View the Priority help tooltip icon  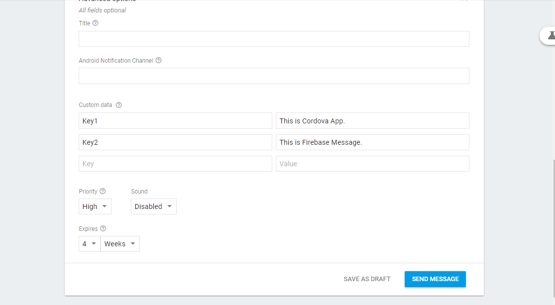point(103,191)
